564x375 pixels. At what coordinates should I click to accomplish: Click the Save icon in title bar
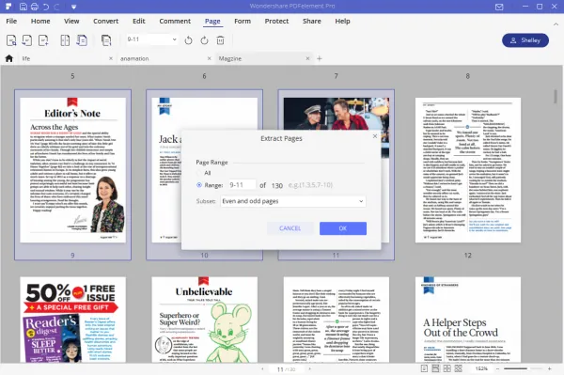tap(23, 7)
